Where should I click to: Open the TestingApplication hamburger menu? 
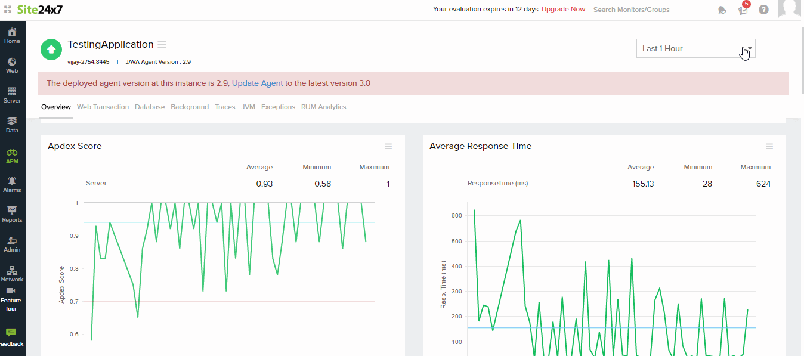coord(162,45)
